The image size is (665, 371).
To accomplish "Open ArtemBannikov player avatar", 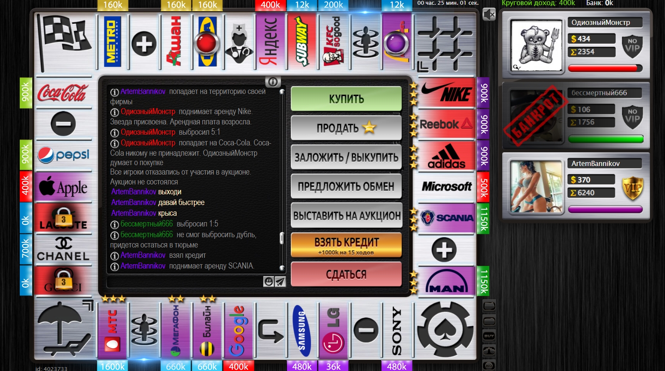I will [x=537, y=187].
